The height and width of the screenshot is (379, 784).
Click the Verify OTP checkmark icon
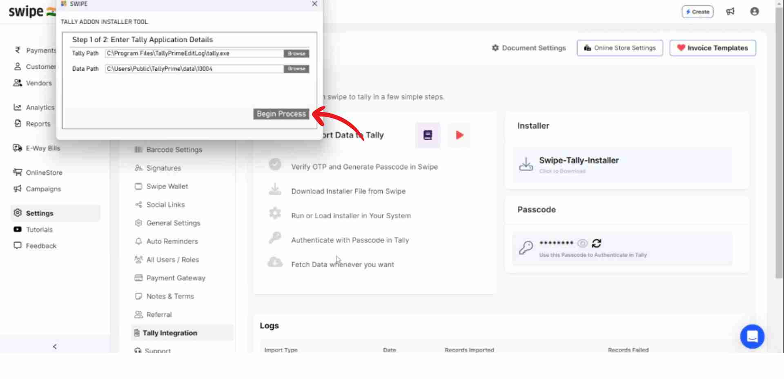click(x=275, y=164)
